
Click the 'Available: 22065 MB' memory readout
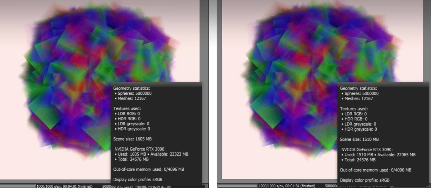click(398, 155)
